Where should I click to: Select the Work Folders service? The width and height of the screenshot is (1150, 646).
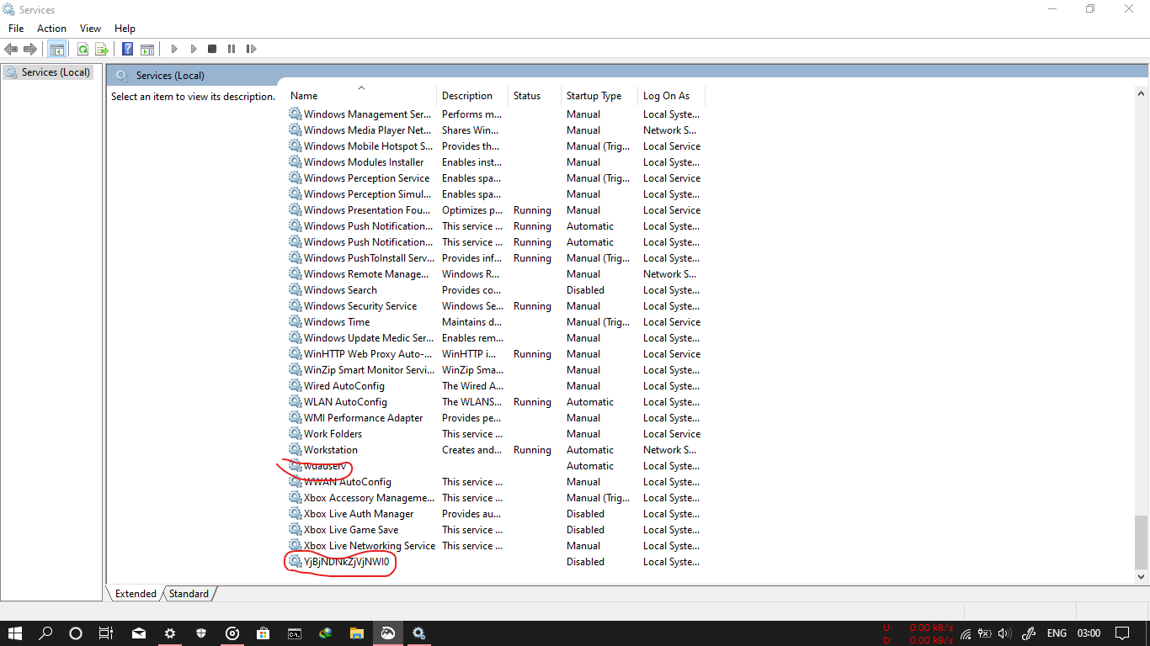click(496, 434)
